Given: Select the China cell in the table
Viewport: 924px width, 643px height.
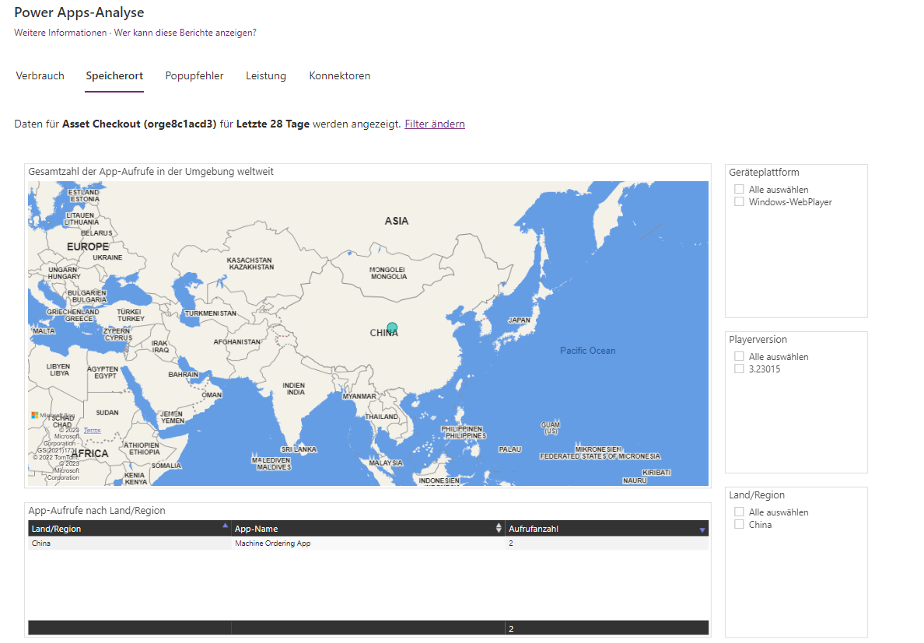Looking at the screenshot, I should point(130,543).
